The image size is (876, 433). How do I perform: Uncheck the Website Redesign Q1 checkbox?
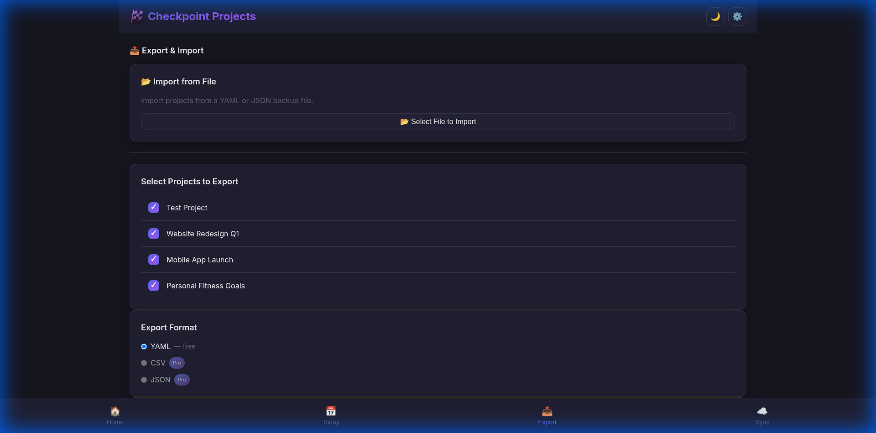coord(154,234)
